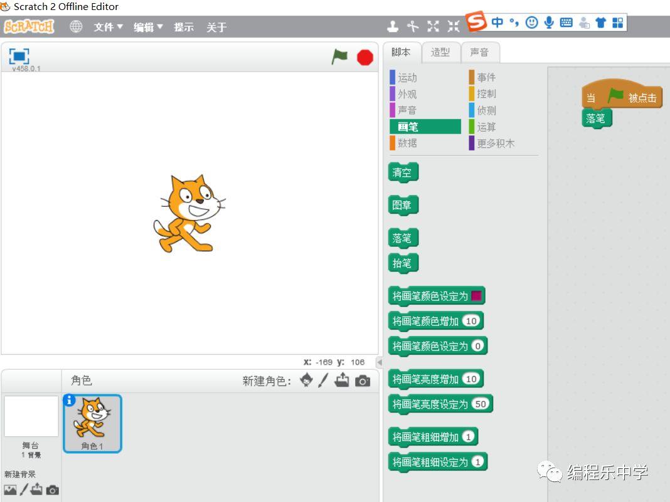Image resolution: width=670 pixels, height=502 pixels.
Task: Open the IME soft keyboard
Action: coord(566,22)
